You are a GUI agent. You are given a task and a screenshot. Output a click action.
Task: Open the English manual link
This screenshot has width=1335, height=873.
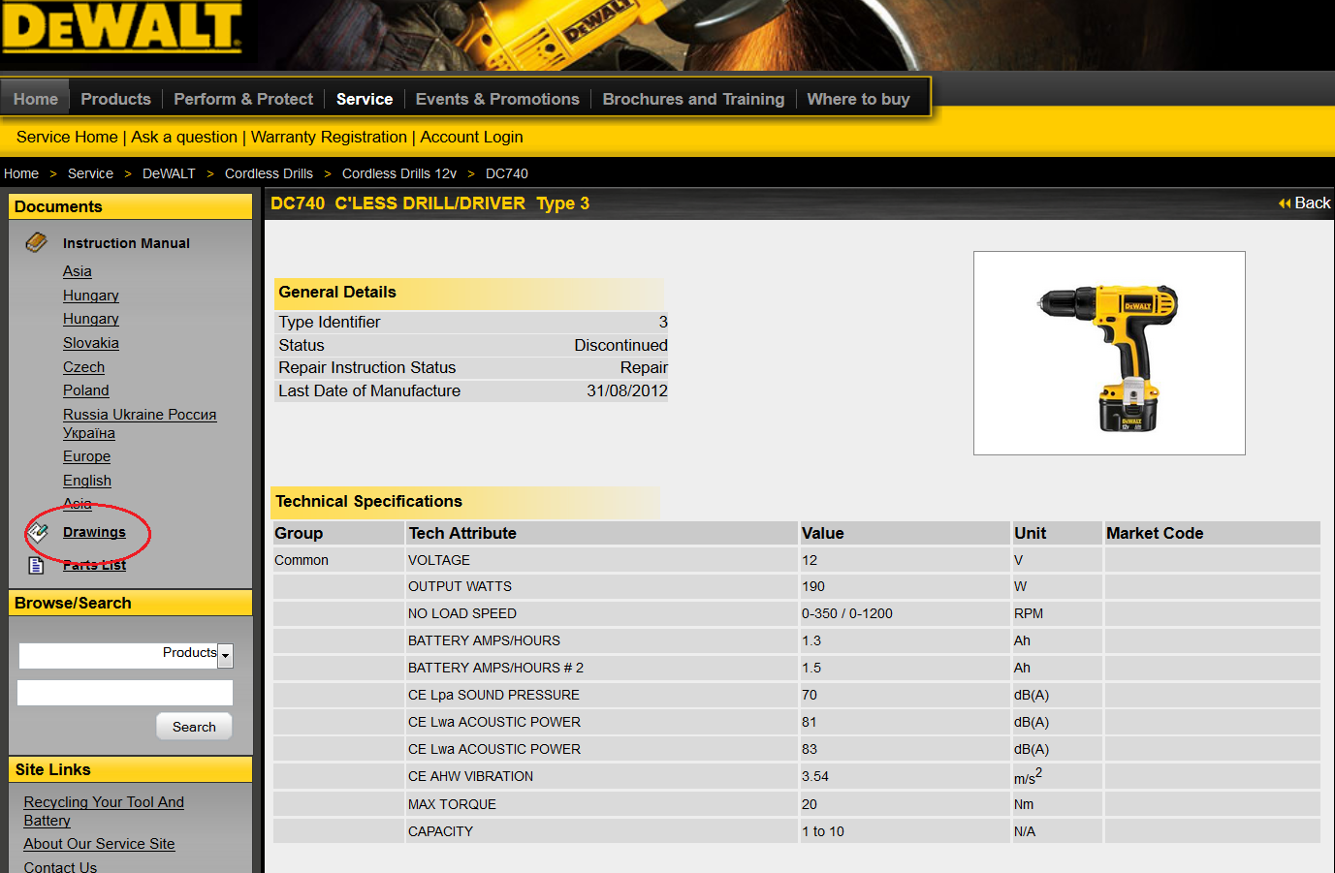tap(87, 481)
